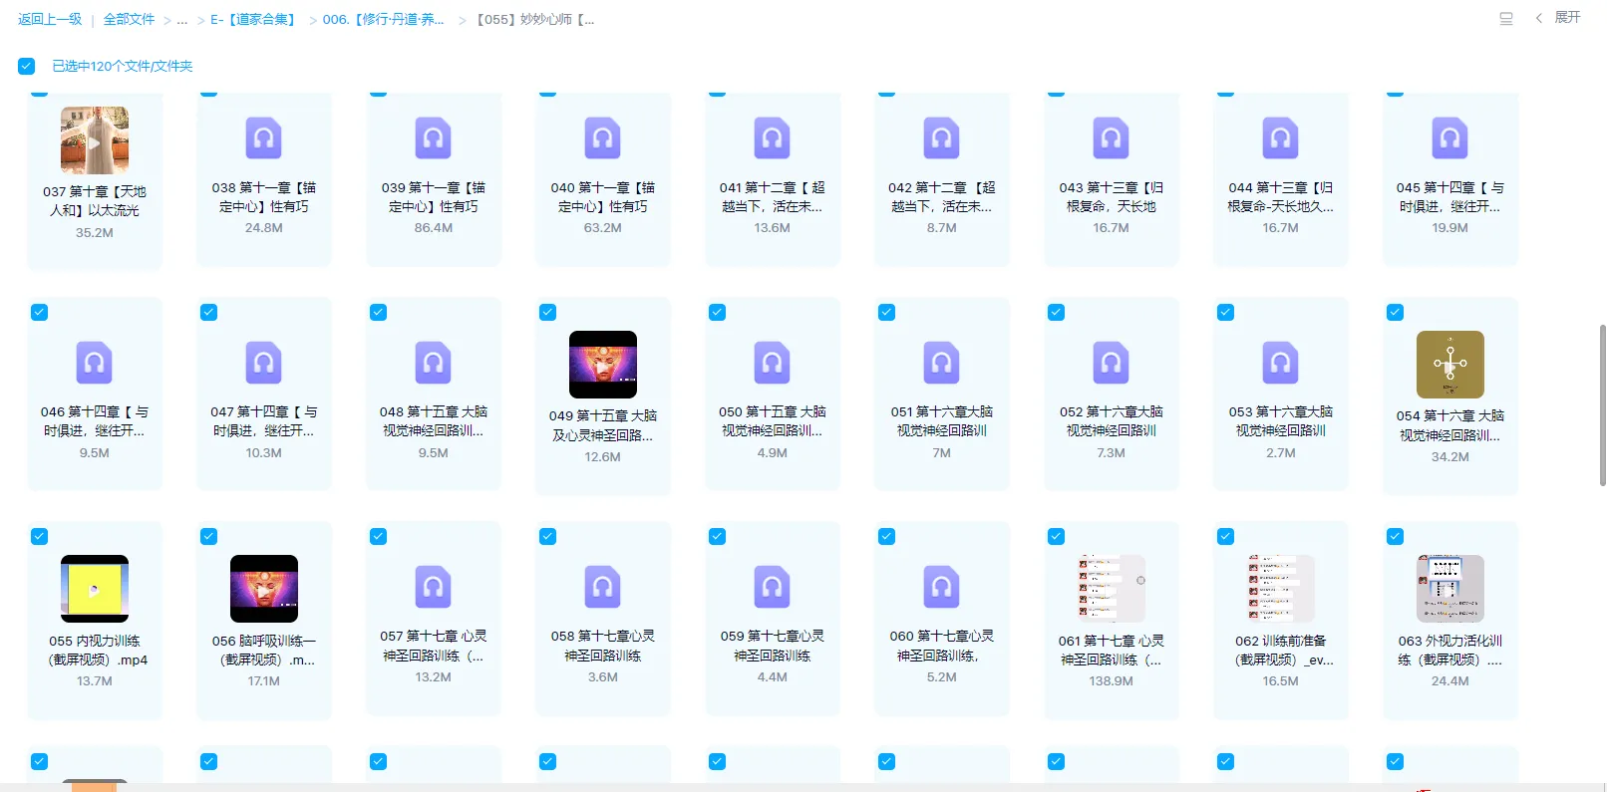Click the vertical scrollbar thumb
This screenshot has height=792, width=1607.
1602,404
